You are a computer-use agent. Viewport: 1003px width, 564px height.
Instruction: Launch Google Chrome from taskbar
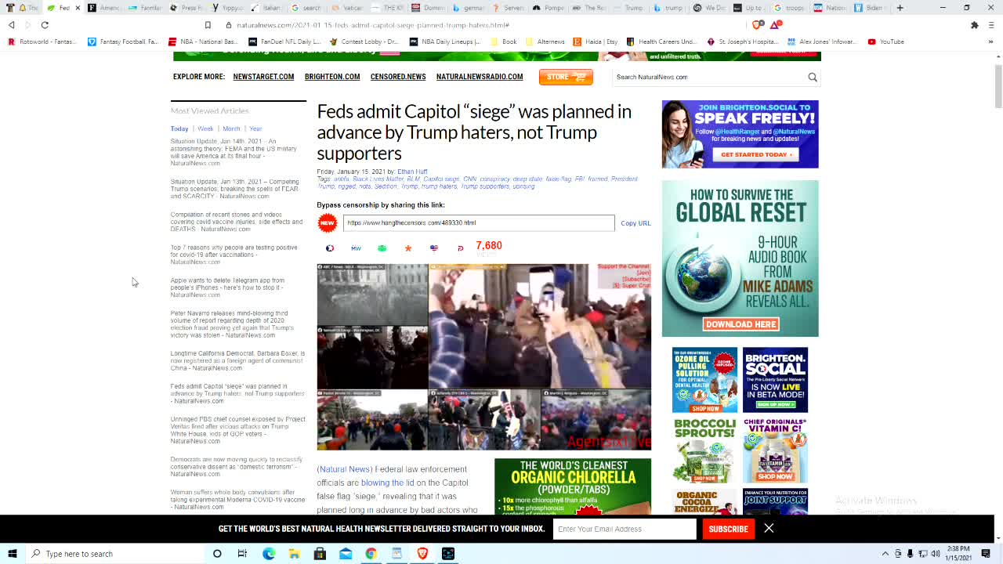(x=371, y=554)
